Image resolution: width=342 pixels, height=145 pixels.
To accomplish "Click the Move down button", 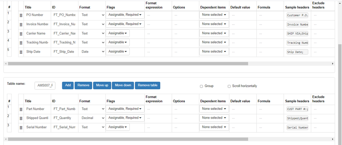I will 123,85.
